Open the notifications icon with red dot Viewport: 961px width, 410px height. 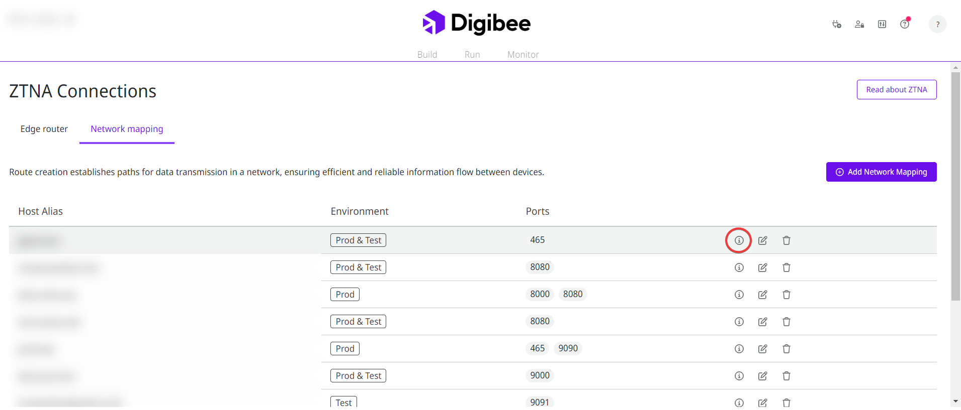pos(905,24)
